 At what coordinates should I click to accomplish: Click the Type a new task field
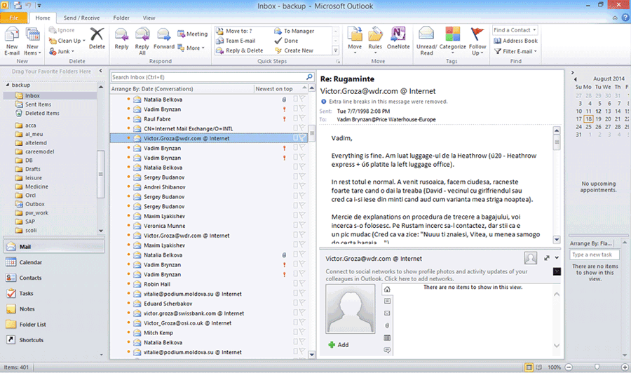coord(595,255)
